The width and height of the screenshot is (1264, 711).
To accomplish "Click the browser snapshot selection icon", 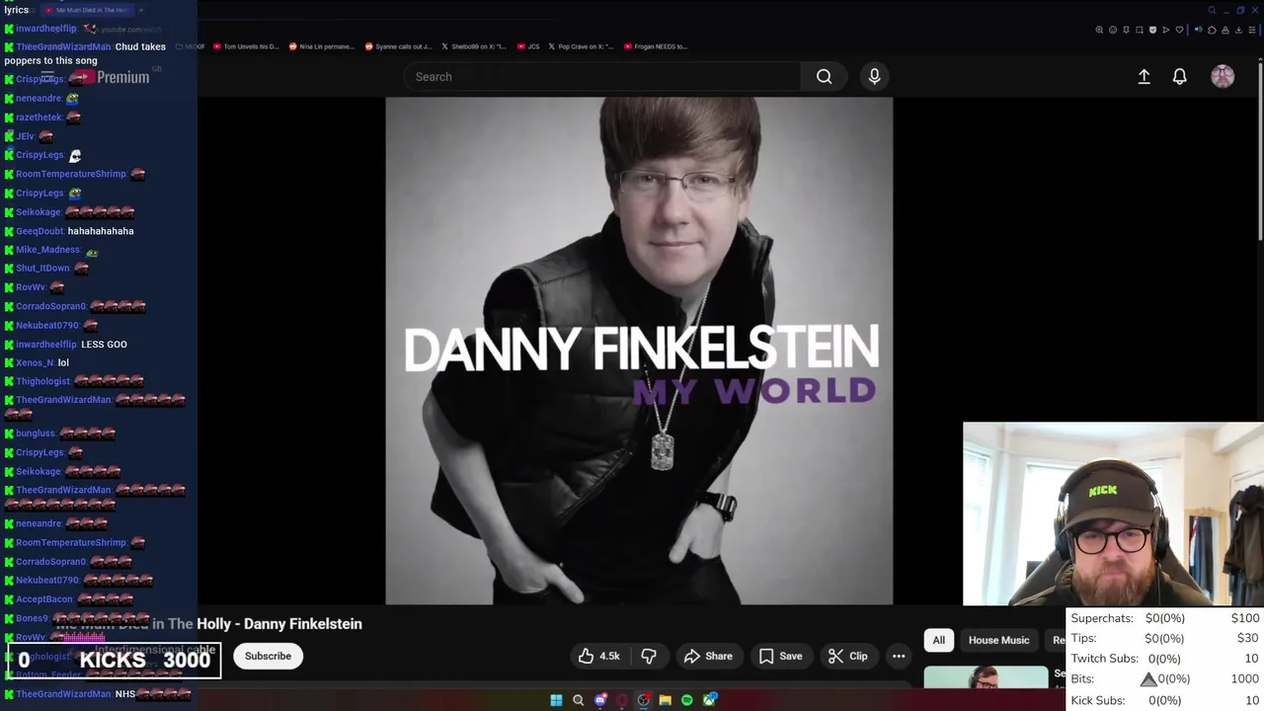I will coord(1140,30).
